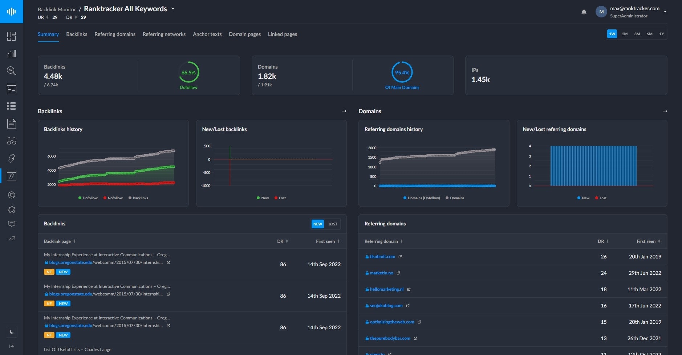Click the M user avatar
The image size is (682, 355).
coord(601,12)
